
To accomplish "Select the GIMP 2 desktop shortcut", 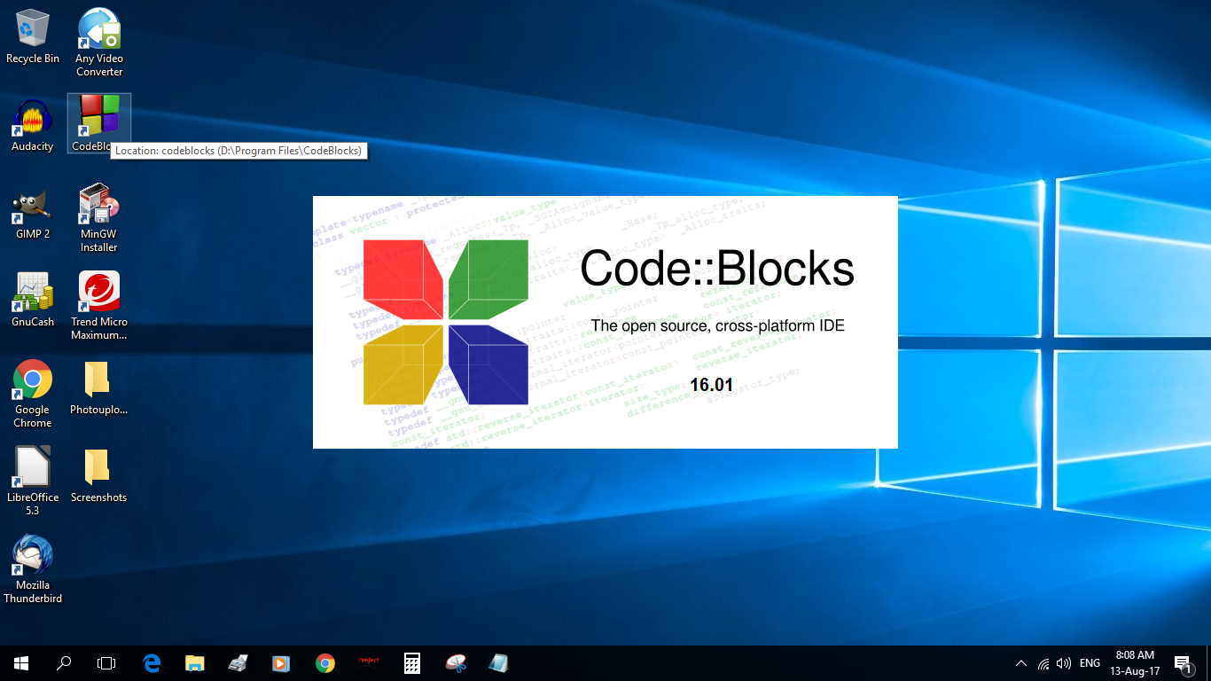I will [x=33, y=213].
